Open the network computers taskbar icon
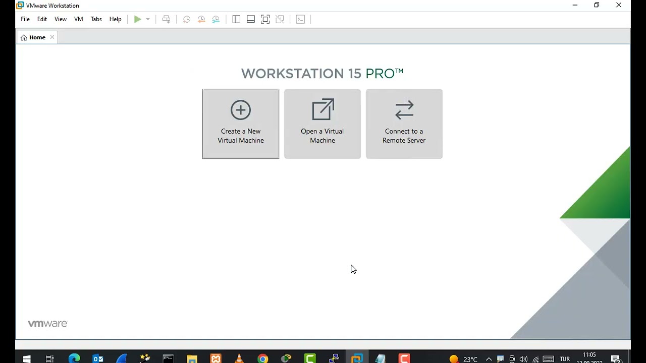 pos(334,358)
